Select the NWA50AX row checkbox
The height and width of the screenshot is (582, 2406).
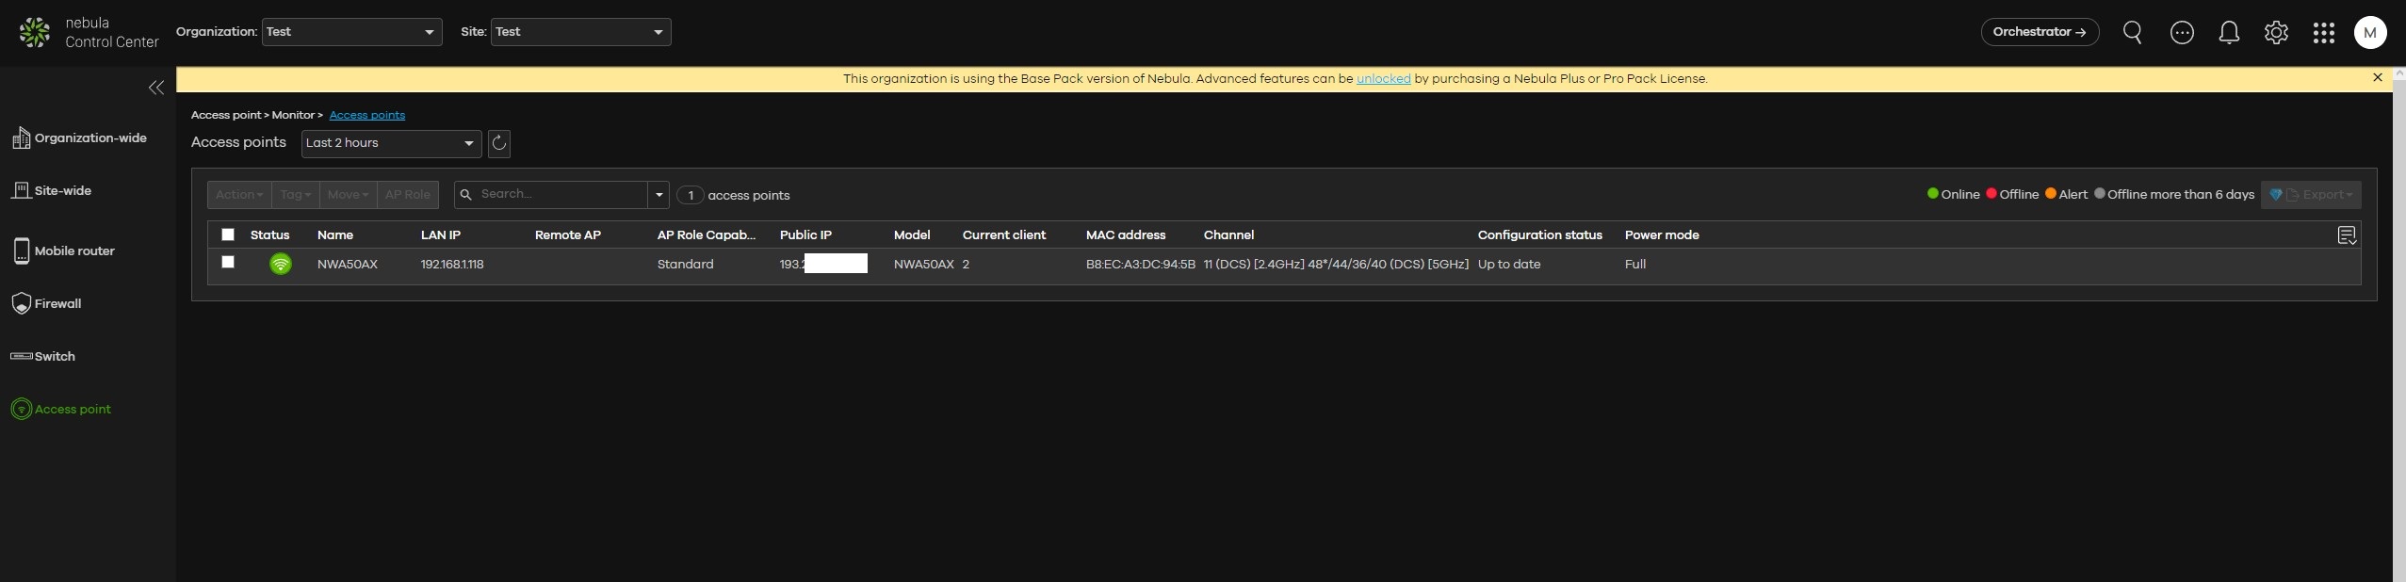pyautogui.click(x=228, y=262)
